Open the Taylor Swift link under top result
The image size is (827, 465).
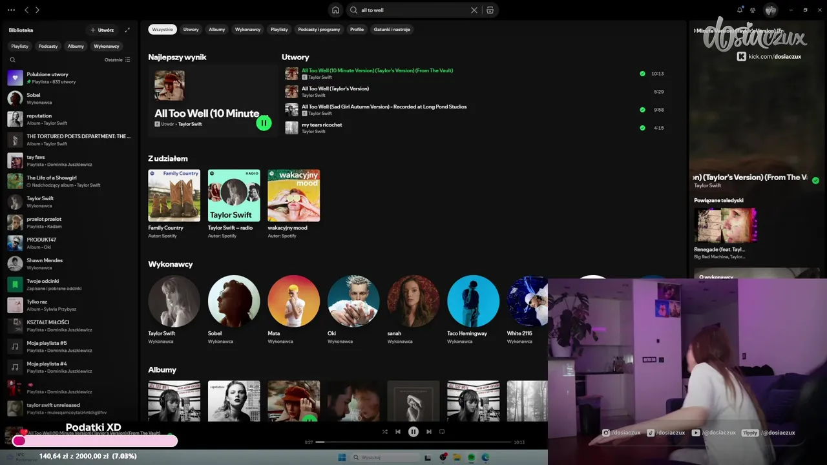click(x=190, y=124)
